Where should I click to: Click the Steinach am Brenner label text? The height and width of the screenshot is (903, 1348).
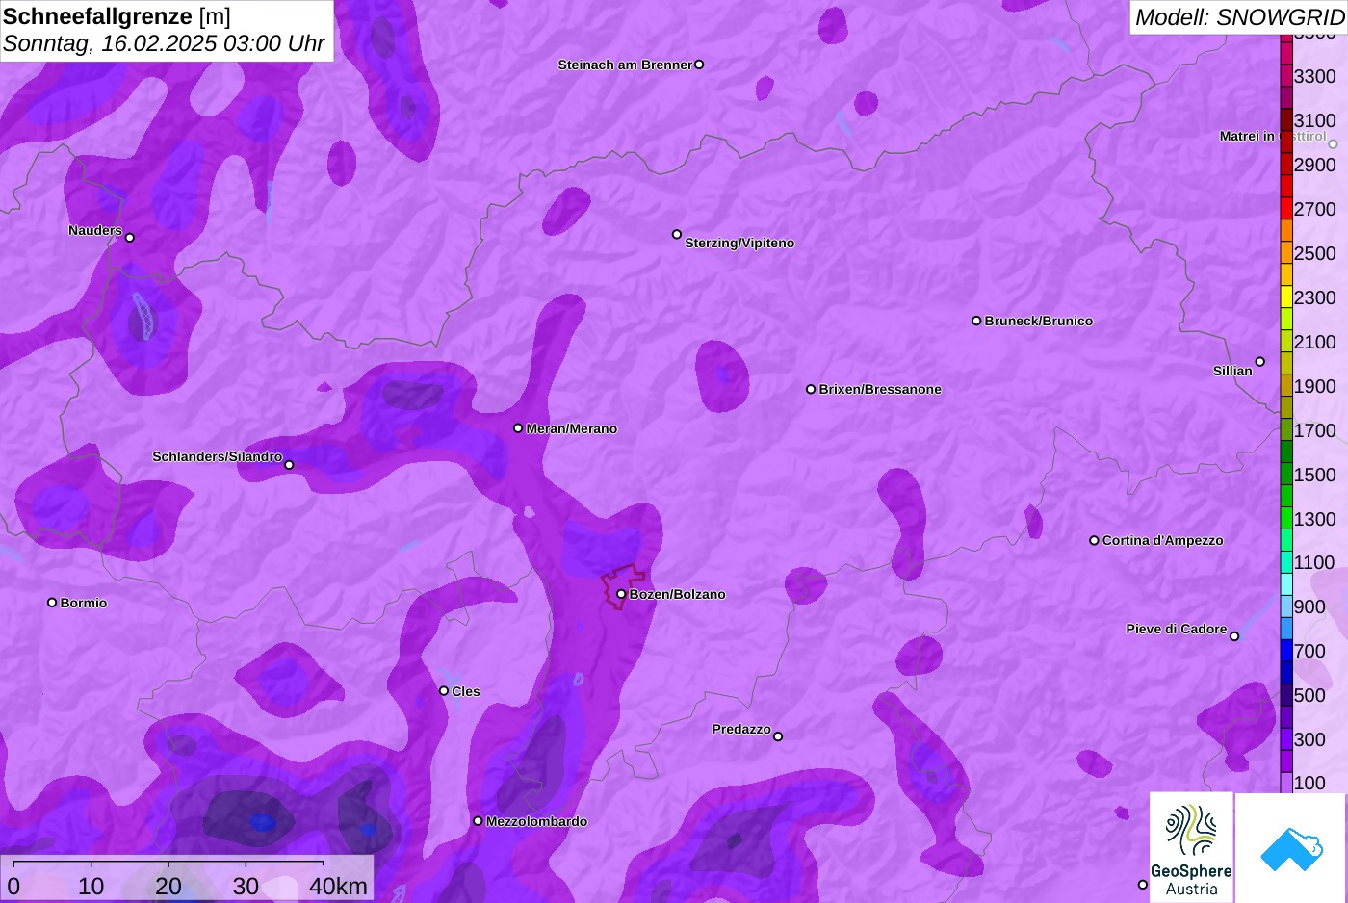tap(625, 64)
